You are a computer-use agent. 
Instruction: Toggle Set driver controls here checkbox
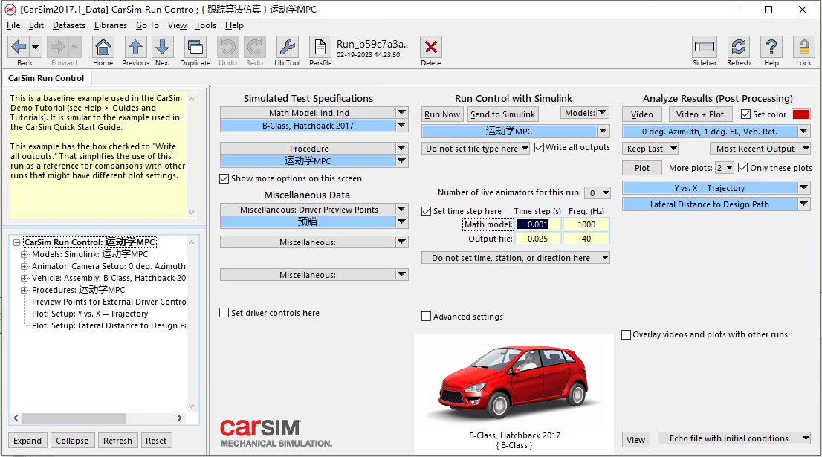coord(224,313)
